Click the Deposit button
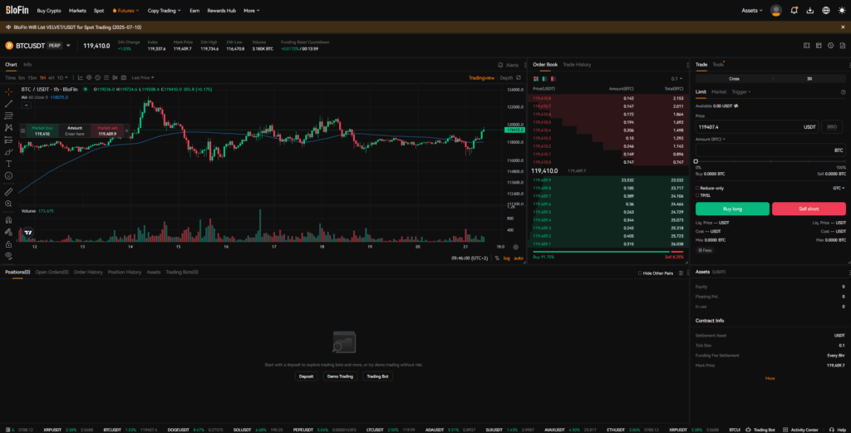 pyautogui.click(x=306, y=376)
